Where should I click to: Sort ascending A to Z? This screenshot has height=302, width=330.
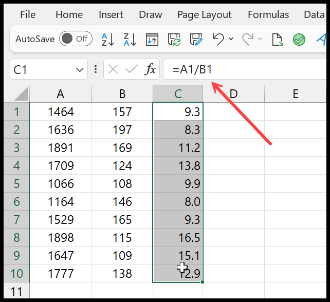tap(108, 40)
